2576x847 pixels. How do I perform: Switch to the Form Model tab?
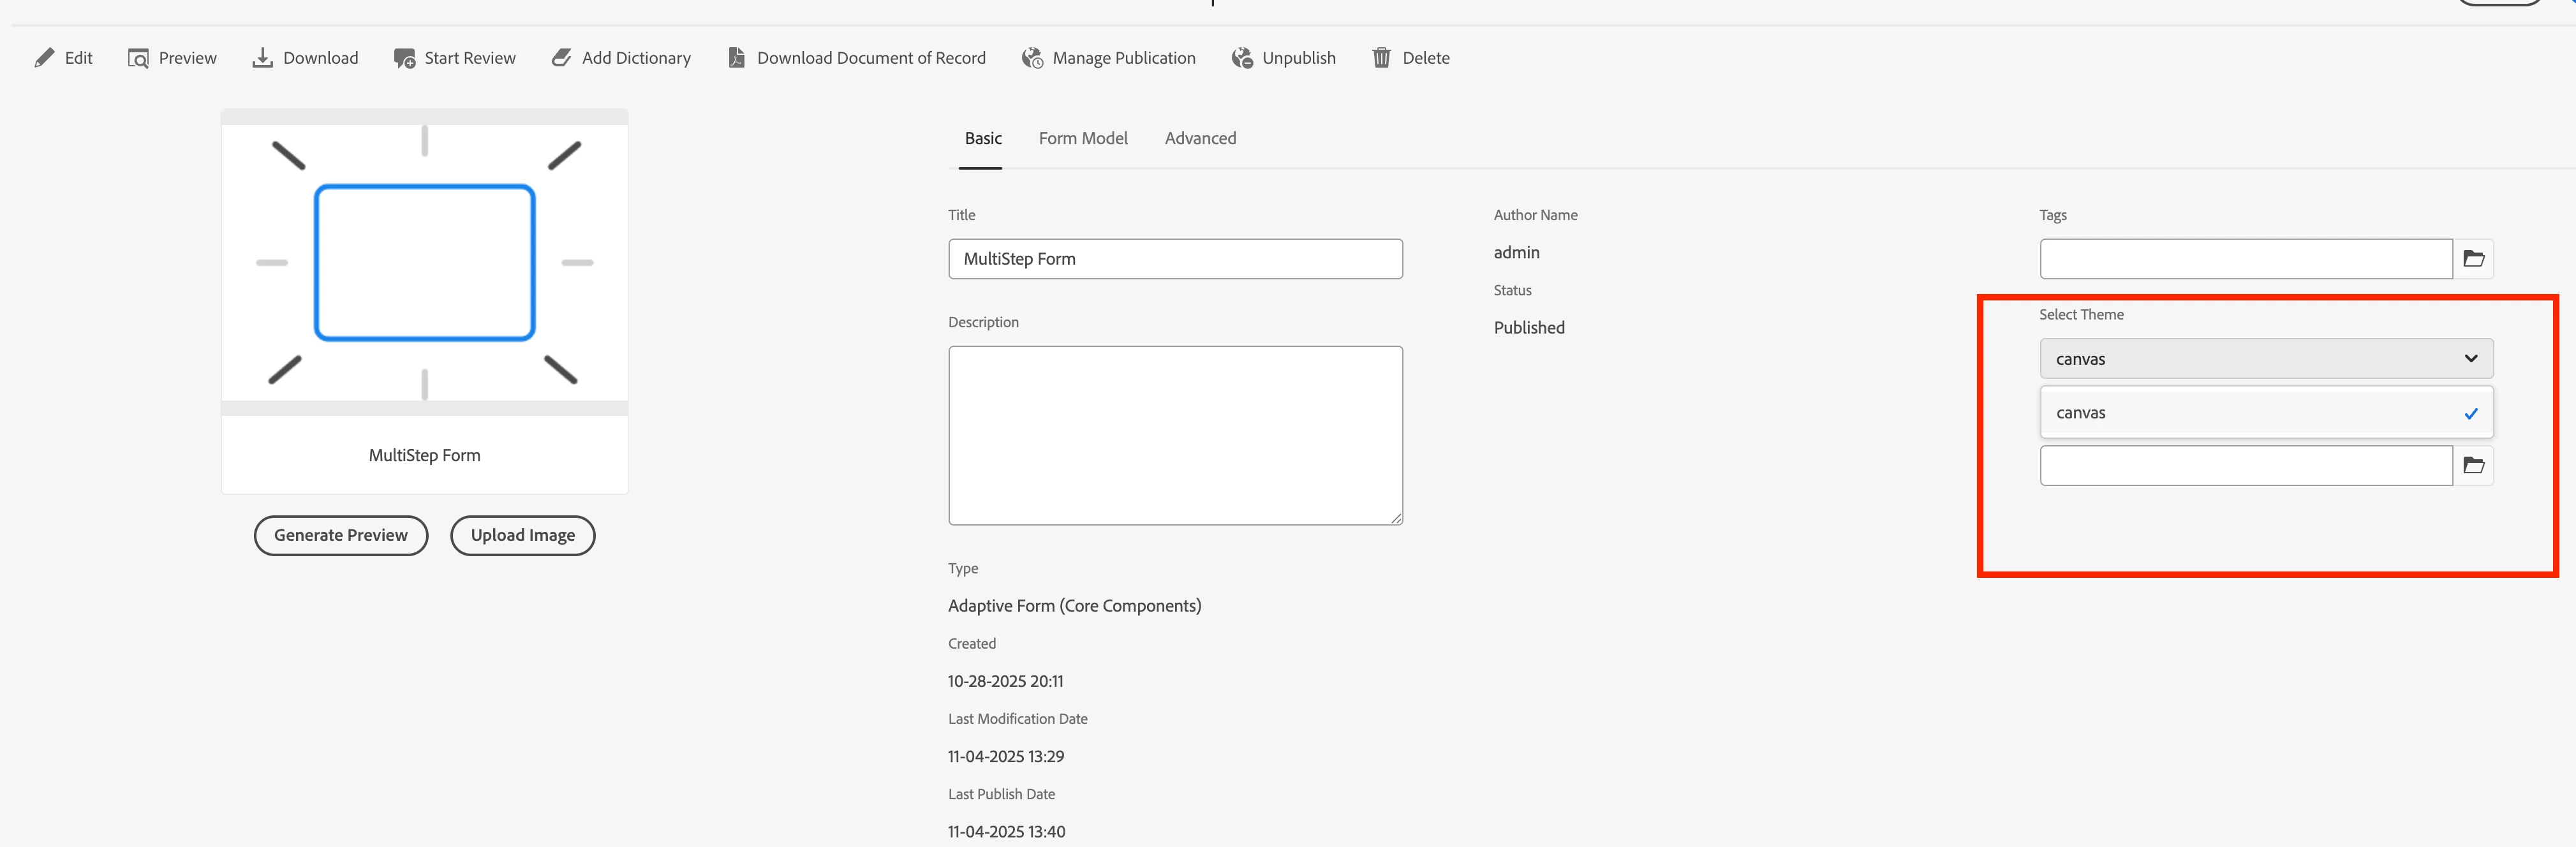(1083, 139)
